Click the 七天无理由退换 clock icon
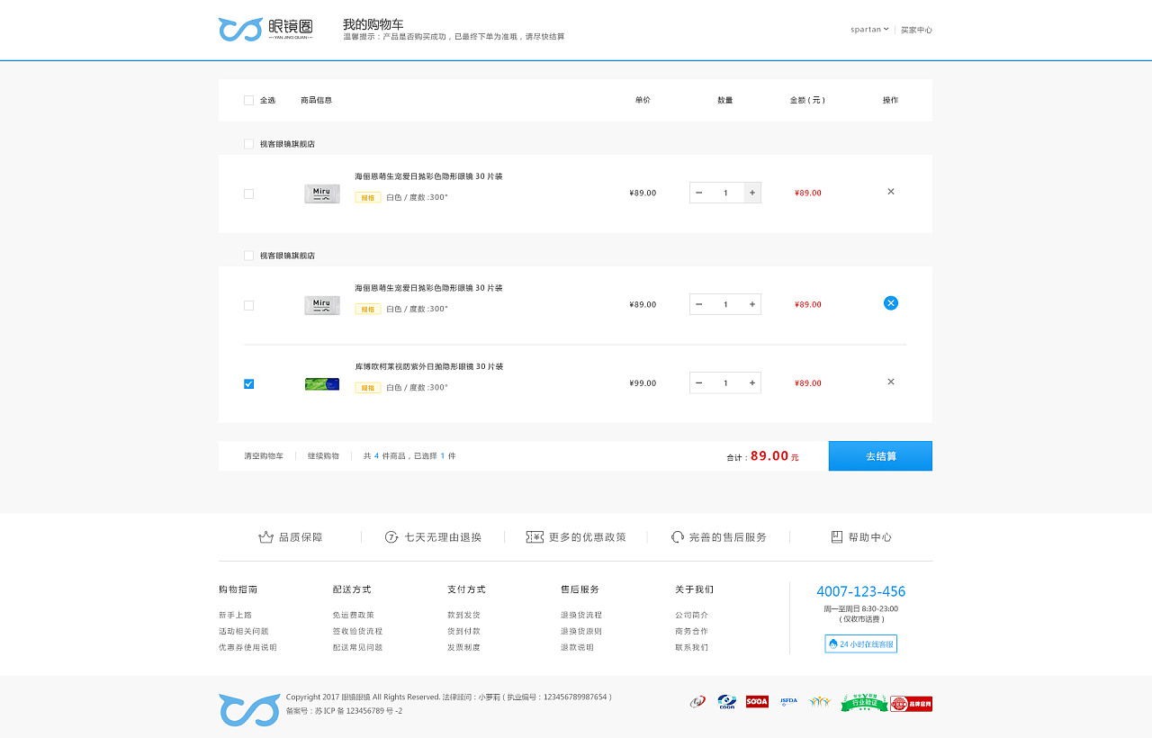 pyautogui.click(x=391, y=536)
